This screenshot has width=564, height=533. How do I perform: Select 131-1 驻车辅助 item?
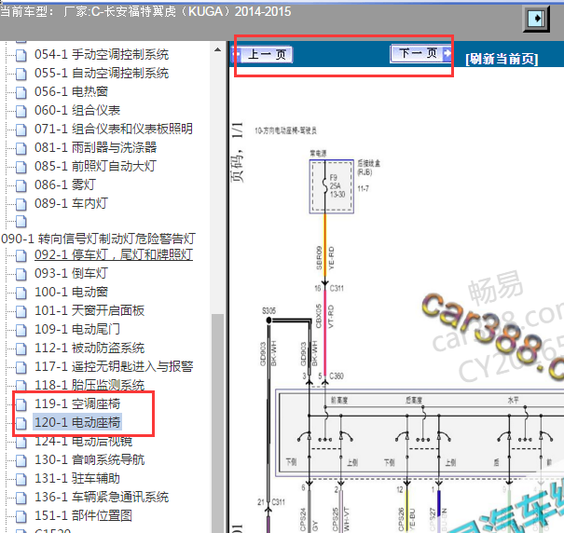coord(77,479)
